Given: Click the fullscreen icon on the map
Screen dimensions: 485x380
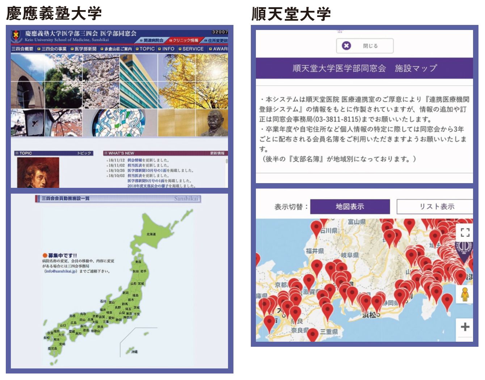Looking at the screenshot, I should (465, 232).
